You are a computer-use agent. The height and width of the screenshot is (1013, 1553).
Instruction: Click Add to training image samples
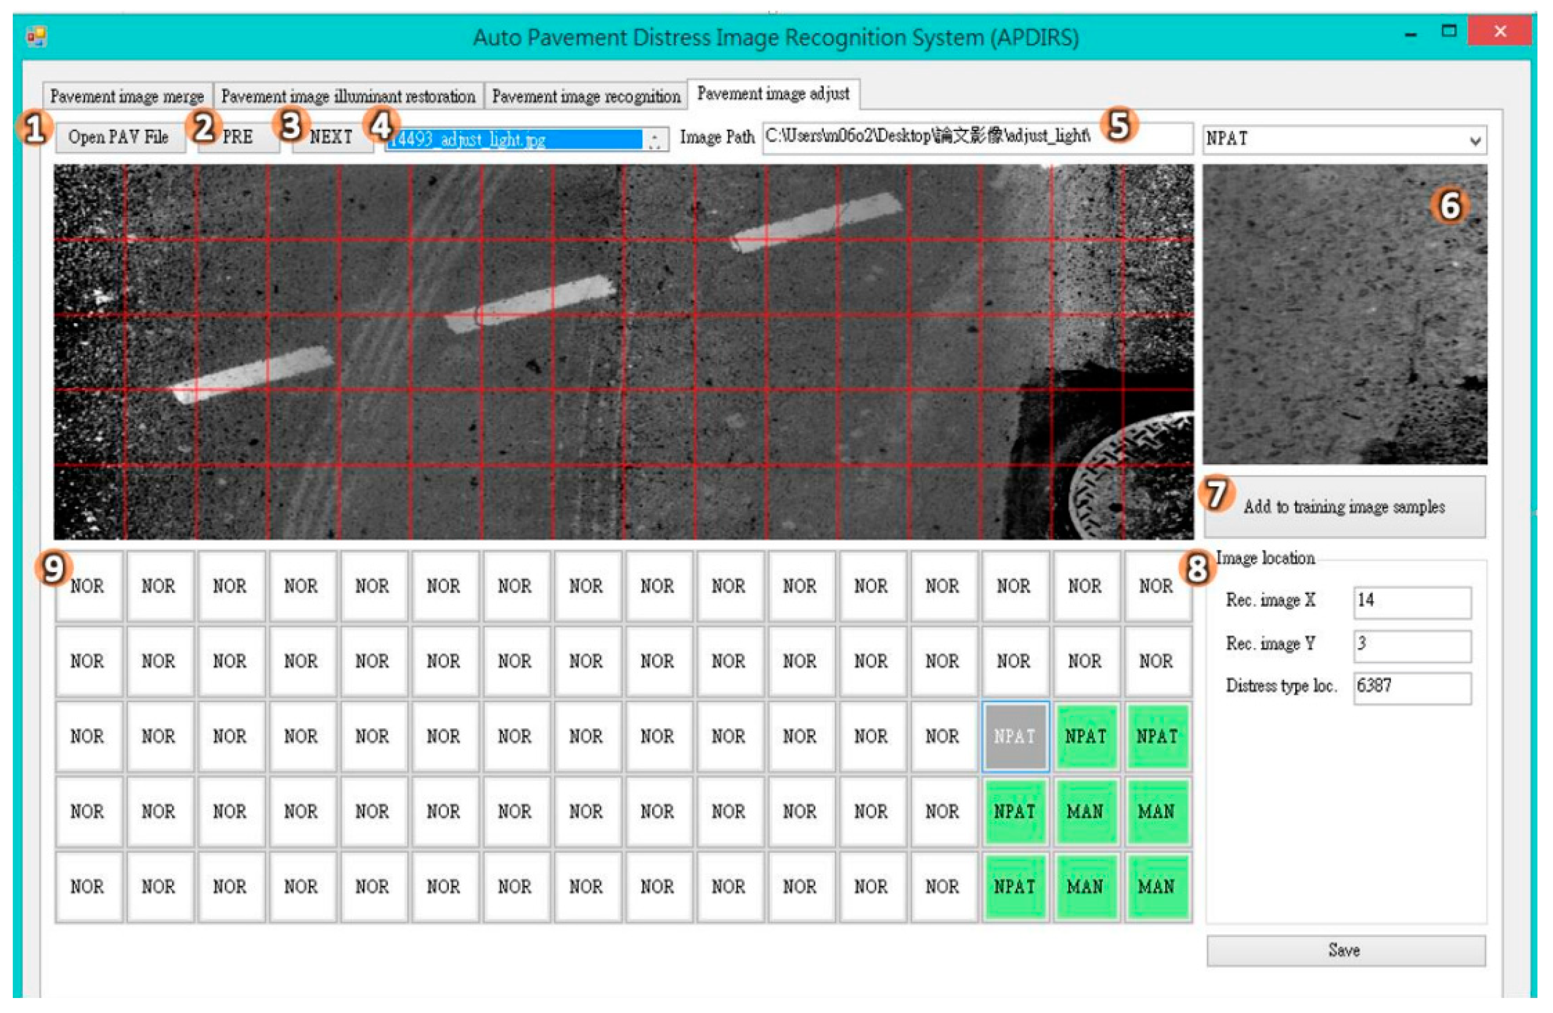(1344, 507)
